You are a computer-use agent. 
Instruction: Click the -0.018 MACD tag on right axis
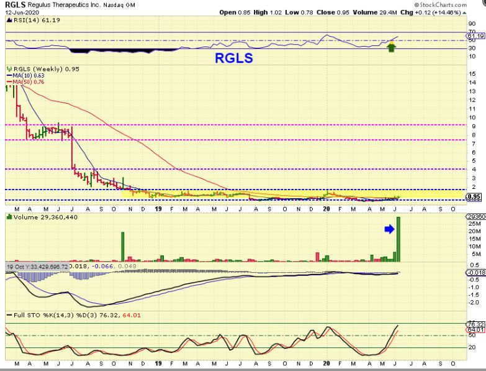click(476, 272)
